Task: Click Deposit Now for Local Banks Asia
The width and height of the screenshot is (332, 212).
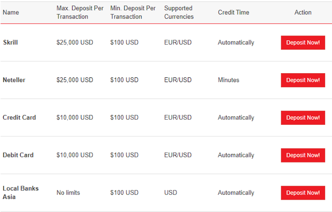Action: click(303, 193)
